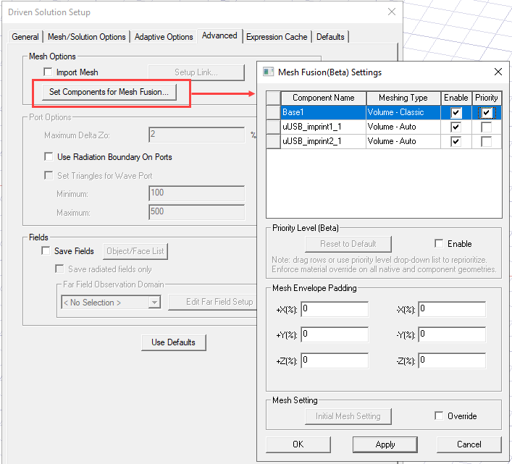Click the Minimum triangles field
This screenshot has height=464, width=512.
196,193
